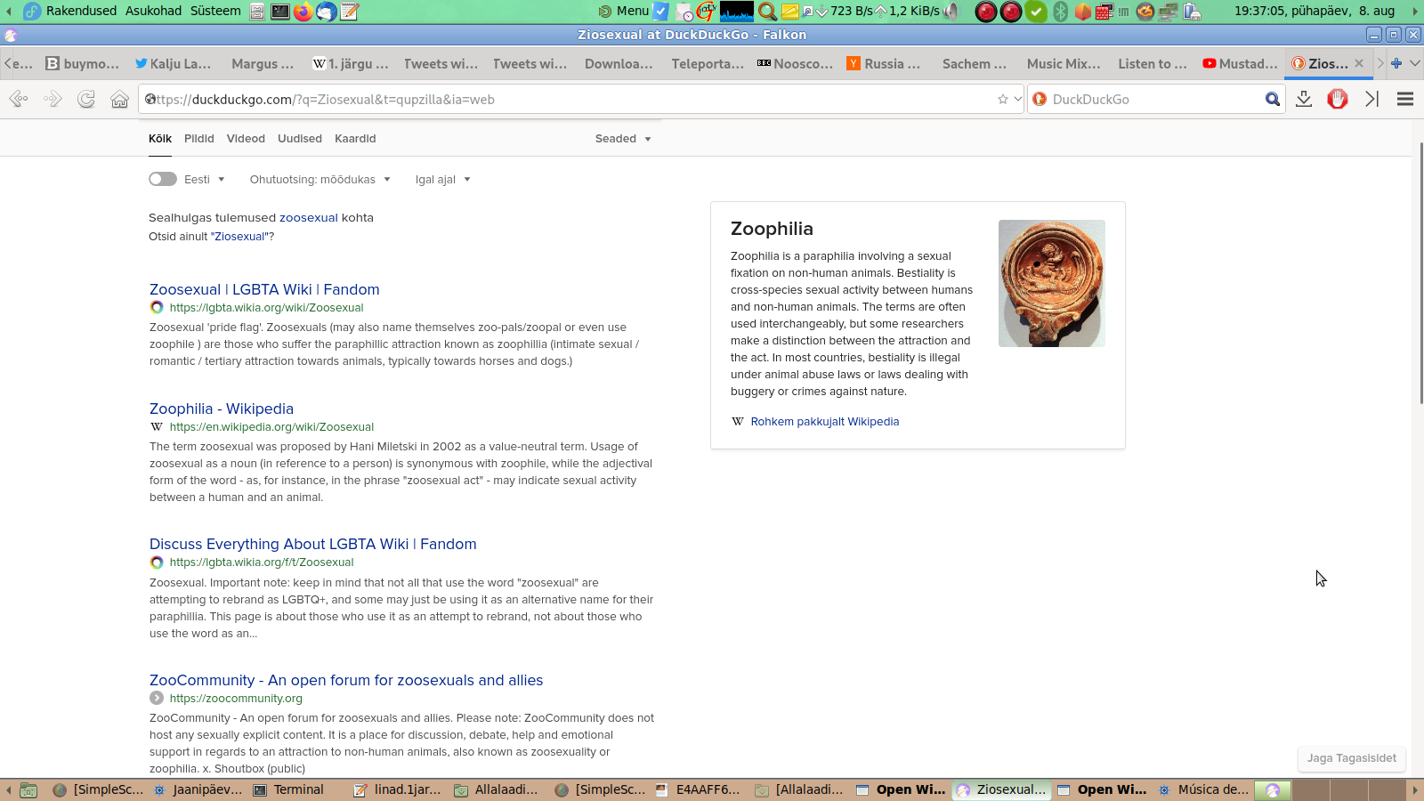The height and width of the screenshot is (801, 1424).
Task: Search only for the "Ziosexual" link
Action: [240, 236]
